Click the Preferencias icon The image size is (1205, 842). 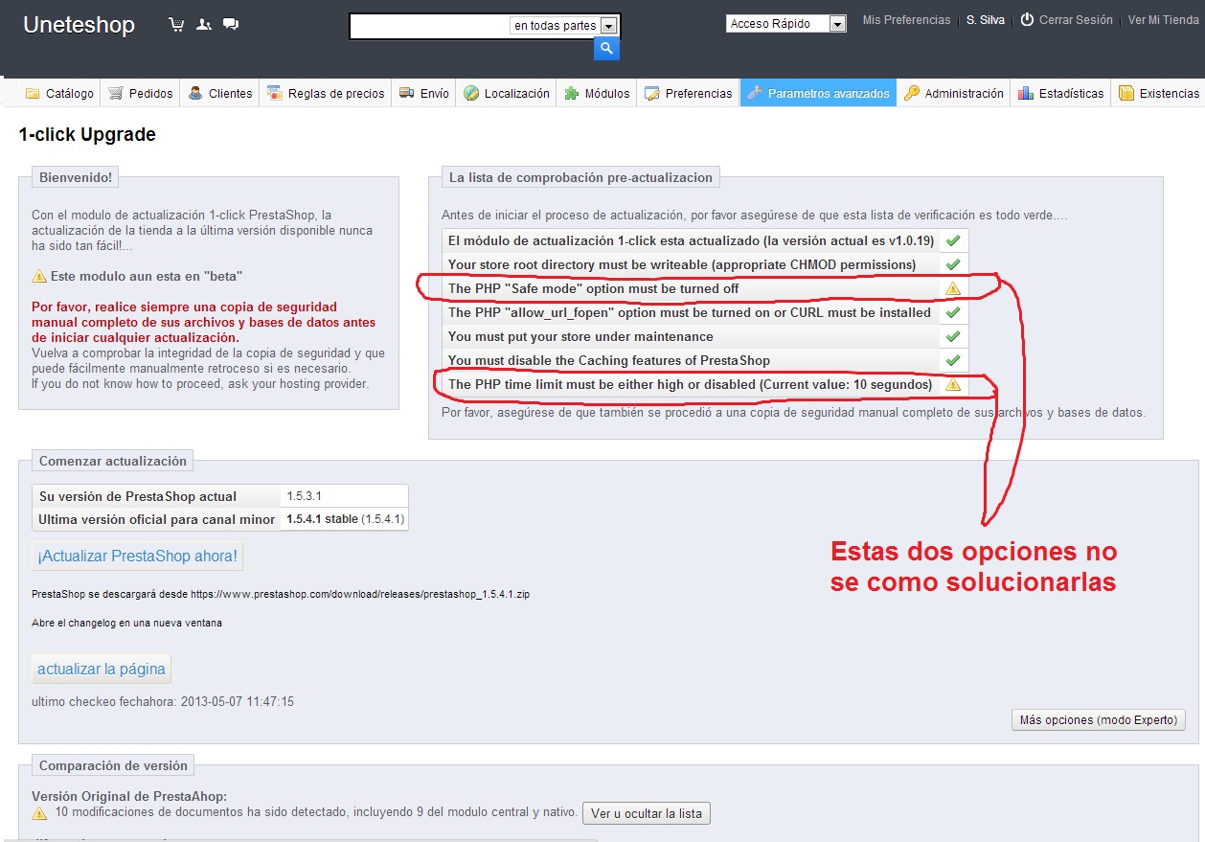[x=652, y=93]
